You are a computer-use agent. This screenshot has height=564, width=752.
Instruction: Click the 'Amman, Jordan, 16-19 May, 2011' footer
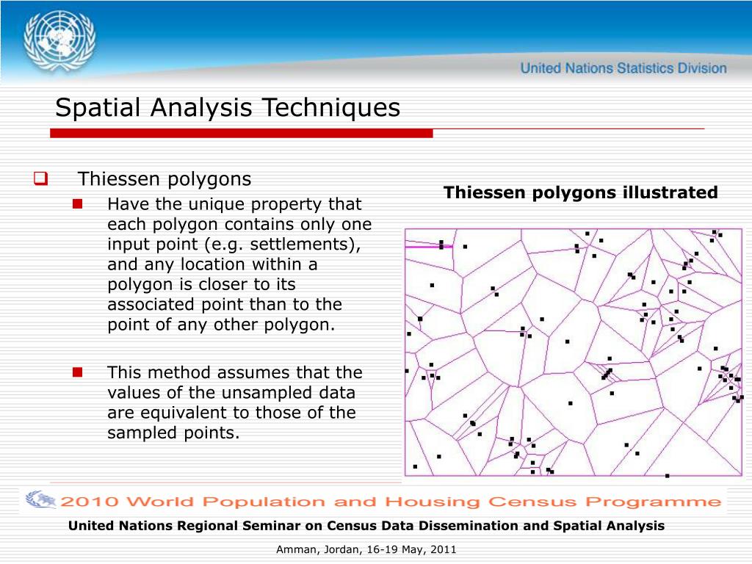366,549
